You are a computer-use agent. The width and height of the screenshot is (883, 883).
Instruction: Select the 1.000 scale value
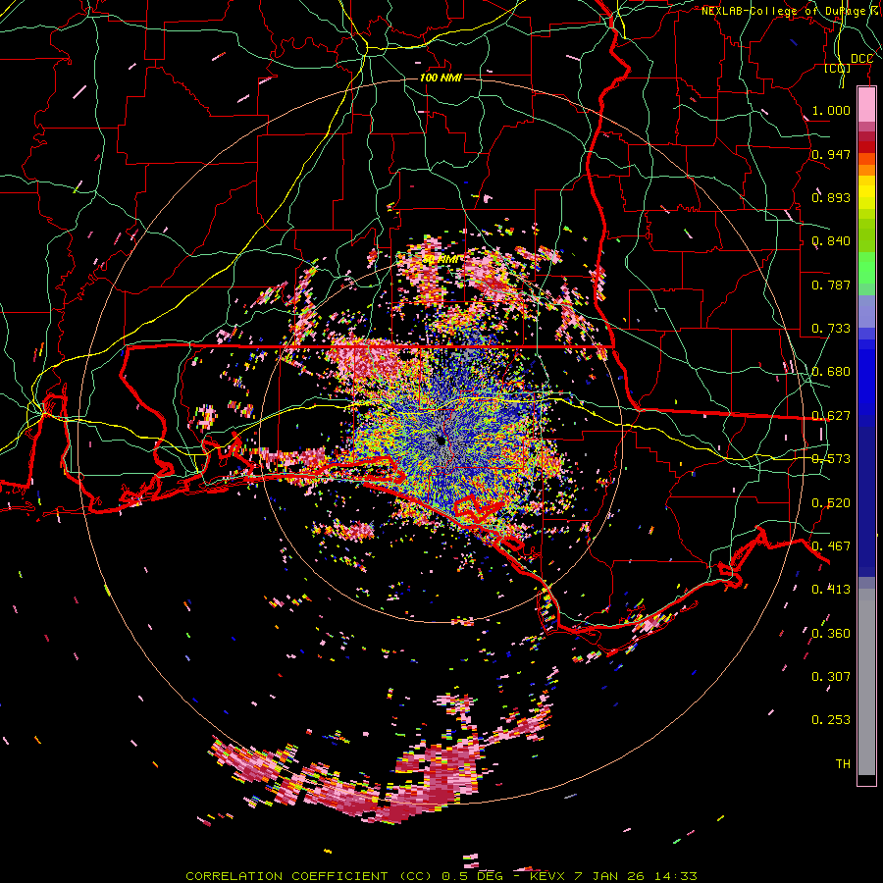pyautogui.click(x=831, y=110)
